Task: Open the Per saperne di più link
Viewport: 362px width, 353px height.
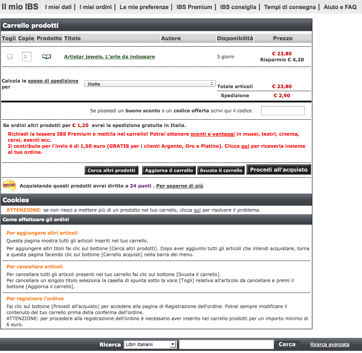Action: [179, 186]
